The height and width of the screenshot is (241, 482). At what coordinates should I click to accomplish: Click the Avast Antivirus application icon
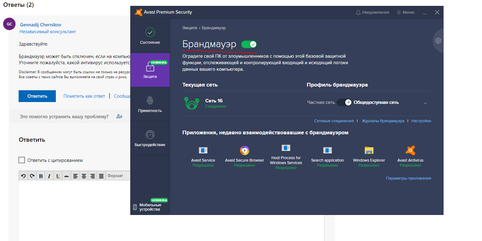pos(410,150)
